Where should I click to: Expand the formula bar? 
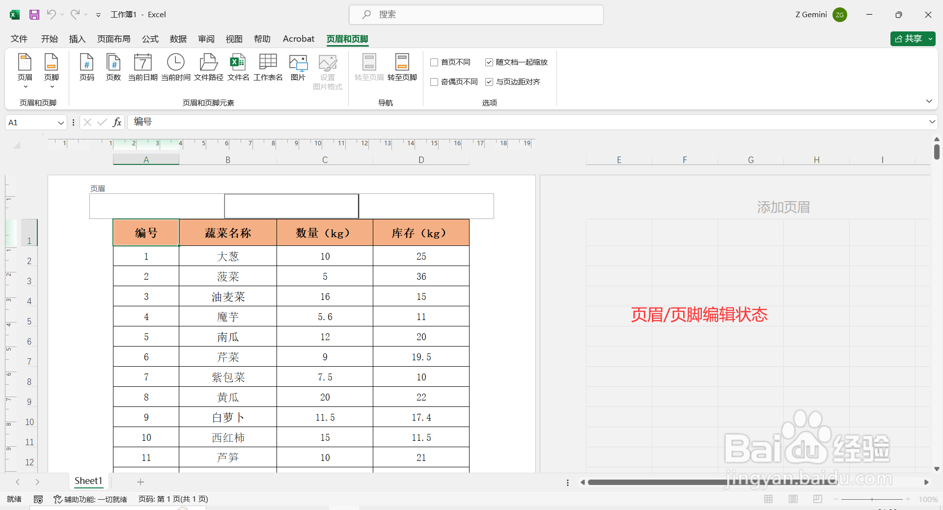click(x=932, y=122)
